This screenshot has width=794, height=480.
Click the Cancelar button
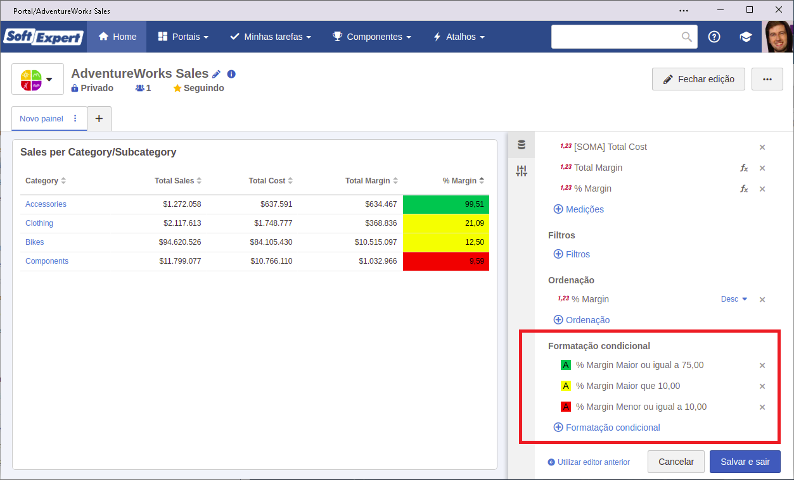point(676,462)
